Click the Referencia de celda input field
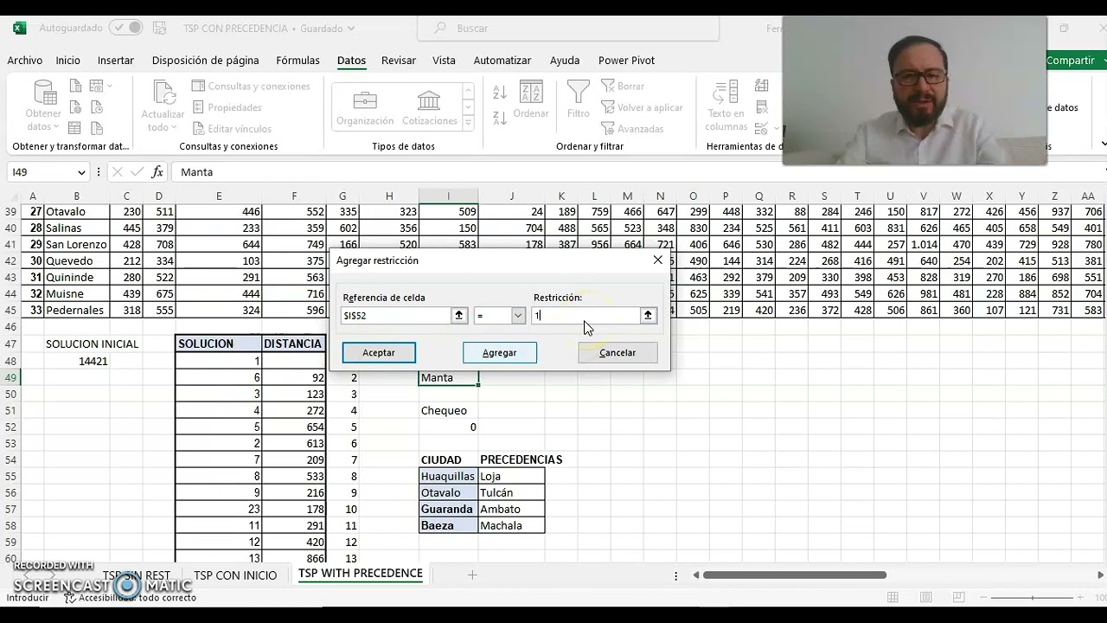The width and height of the screenshot is (1107, 623). (395, 316)
